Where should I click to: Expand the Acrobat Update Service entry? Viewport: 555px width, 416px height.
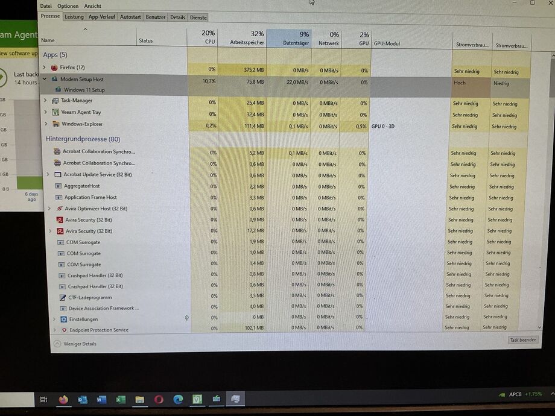point(48,174)
